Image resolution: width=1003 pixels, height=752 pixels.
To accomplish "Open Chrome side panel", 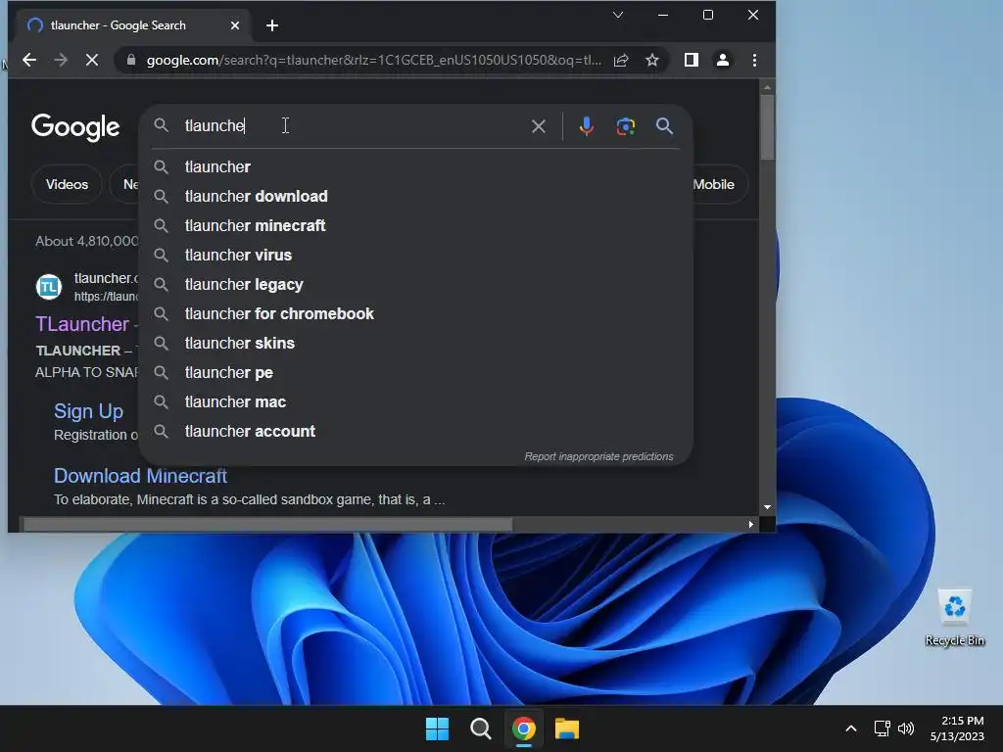I will tap(691, 60).
